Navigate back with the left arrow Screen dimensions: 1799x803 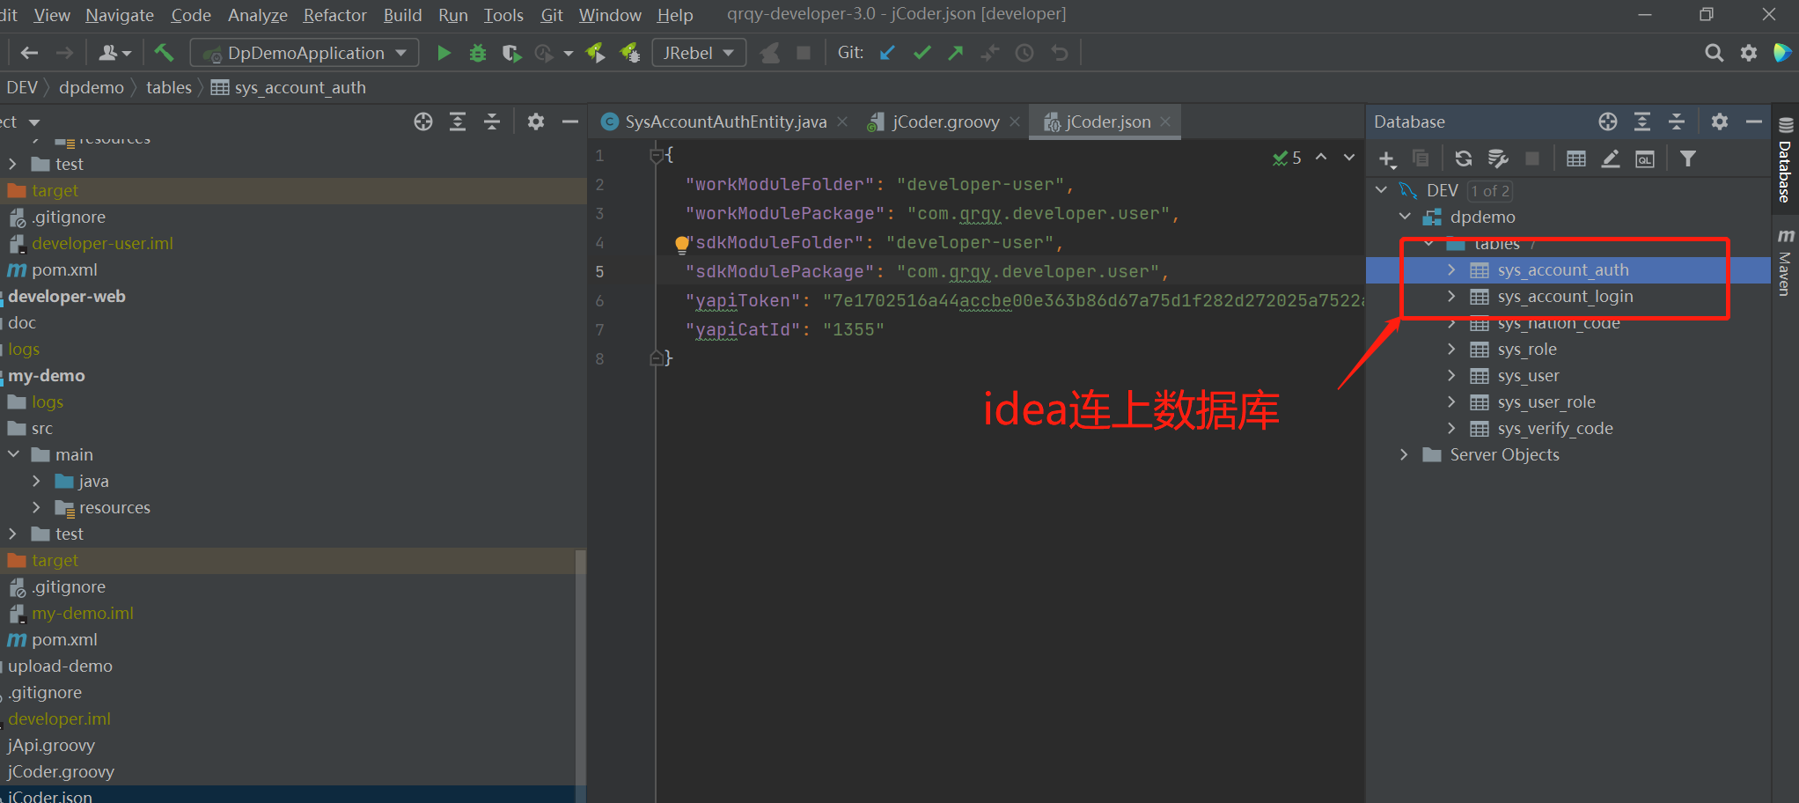[x=29, y=53]
